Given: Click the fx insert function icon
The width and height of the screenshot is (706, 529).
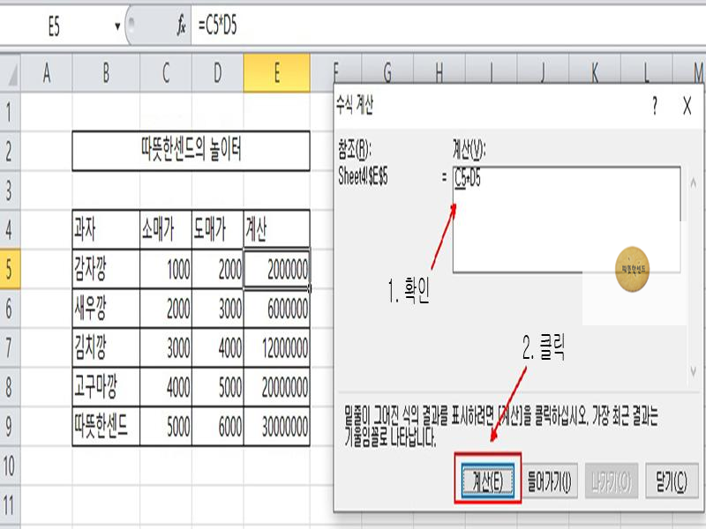Looking at the screenshot, I should pyautogui.click(x=181, y=26).
